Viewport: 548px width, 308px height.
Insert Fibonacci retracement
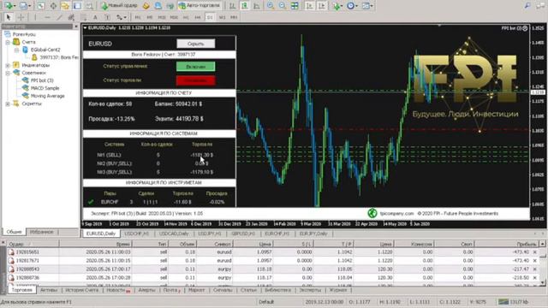point(84,17)
